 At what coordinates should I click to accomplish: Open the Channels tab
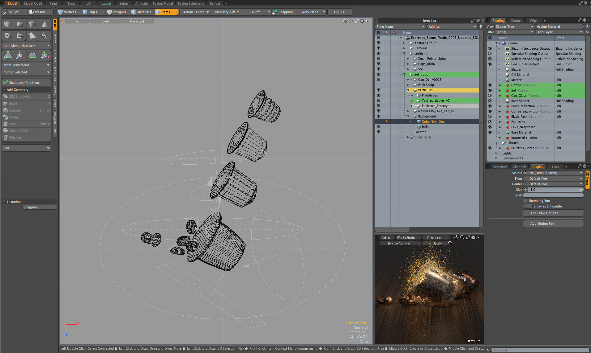pyautogui.click(x=519, y=167)
